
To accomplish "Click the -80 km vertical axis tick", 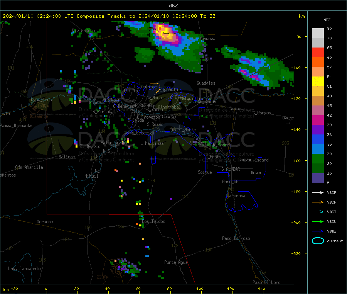I will [298, 37].
